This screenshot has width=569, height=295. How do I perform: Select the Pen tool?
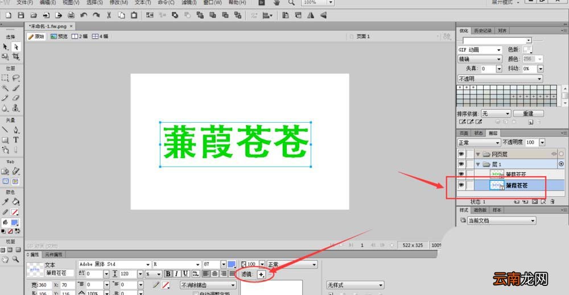point(16,130)
